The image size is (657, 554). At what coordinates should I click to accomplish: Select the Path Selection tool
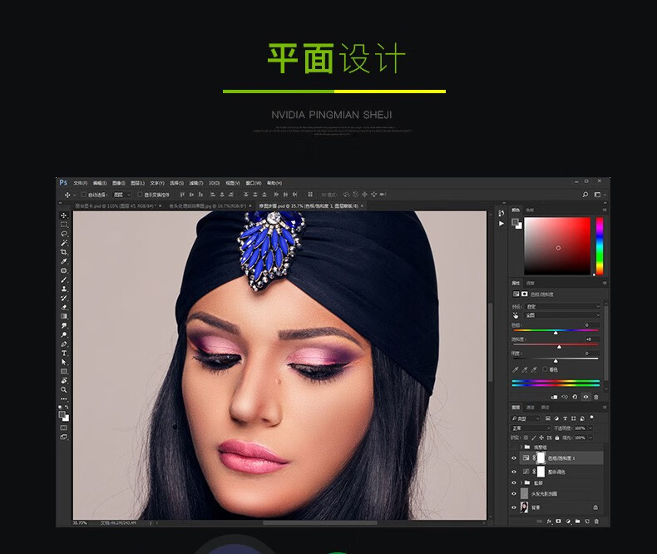tap(64, 362)
